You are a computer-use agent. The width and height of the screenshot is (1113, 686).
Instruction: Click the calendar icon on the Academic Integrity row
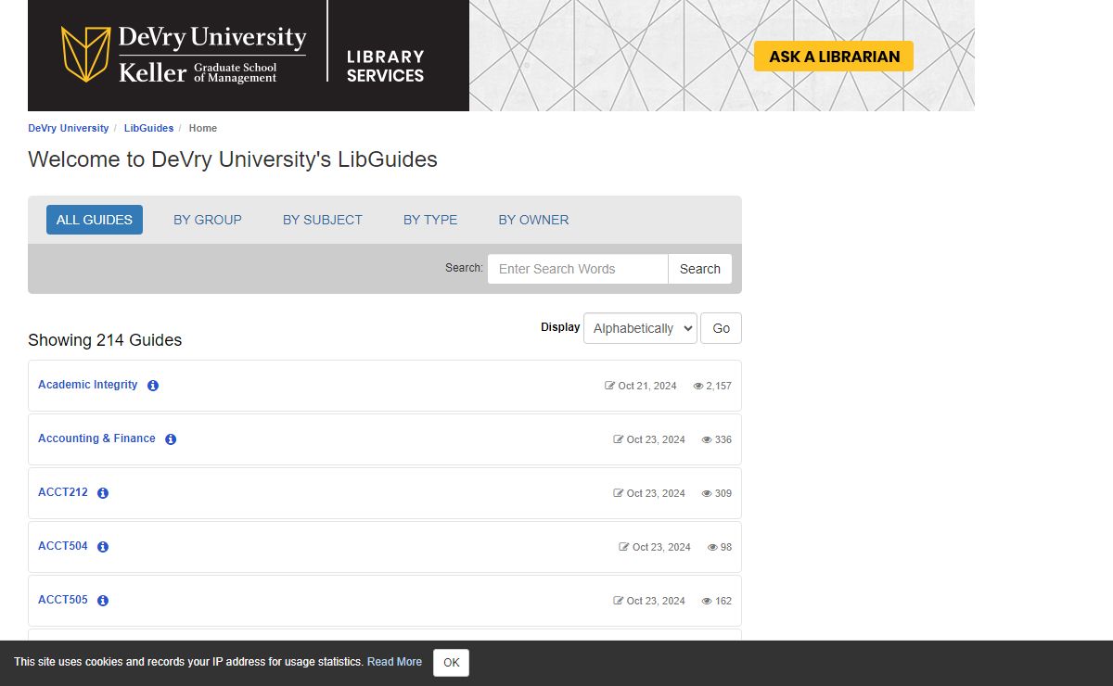609,386
